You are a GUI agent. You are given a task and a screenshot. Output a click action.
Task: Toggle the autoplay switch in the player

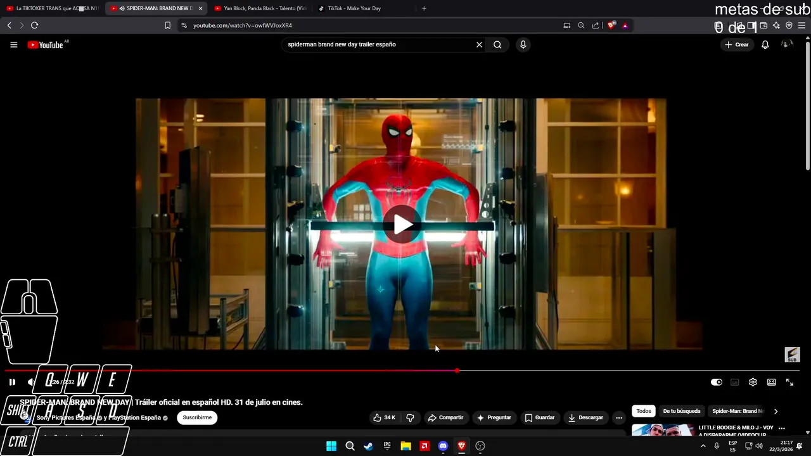click(x=717, y=382)
